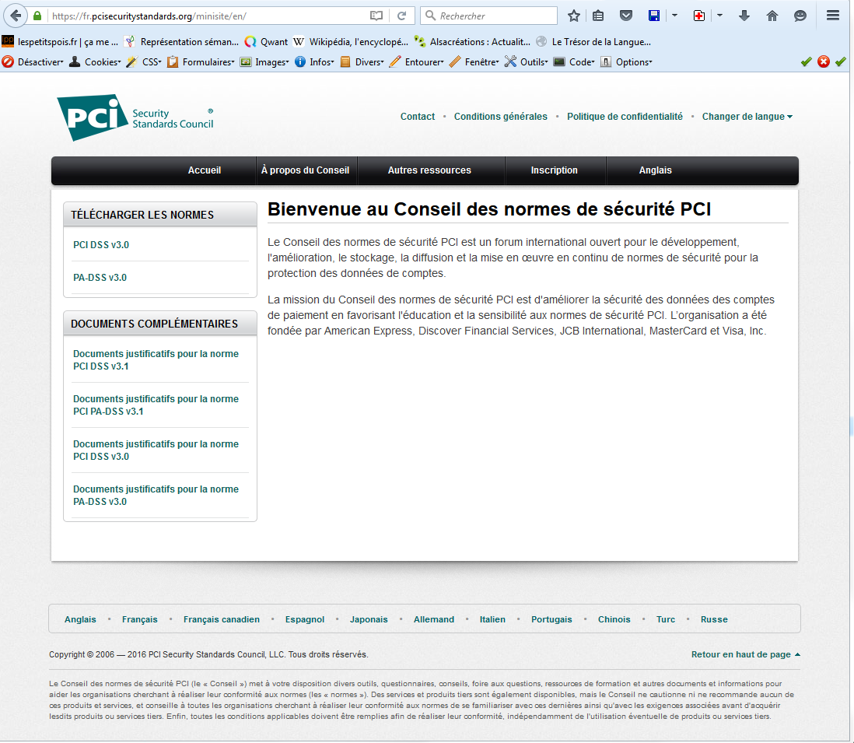Open the Options developer menu
The width and height of the screenshot is (854, 743).
tap(626, 62)
